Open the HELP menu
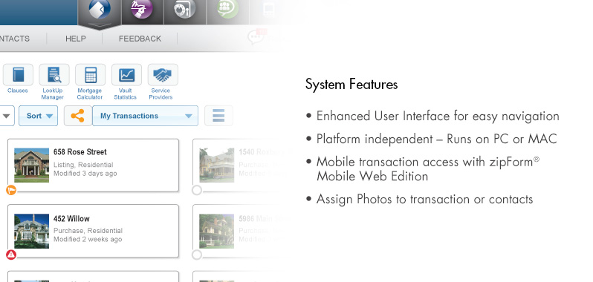 tap(76, 39)
